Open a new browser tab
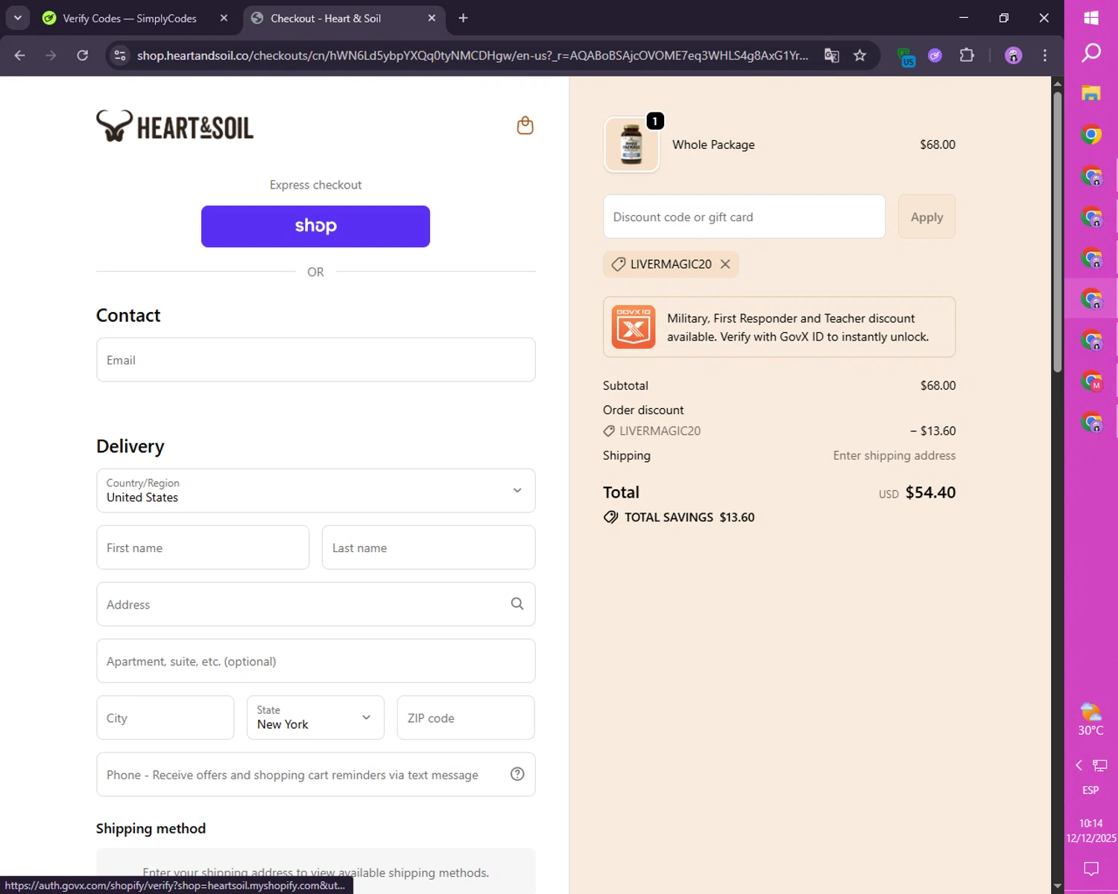1118x894 pixels. coord(463,18)
